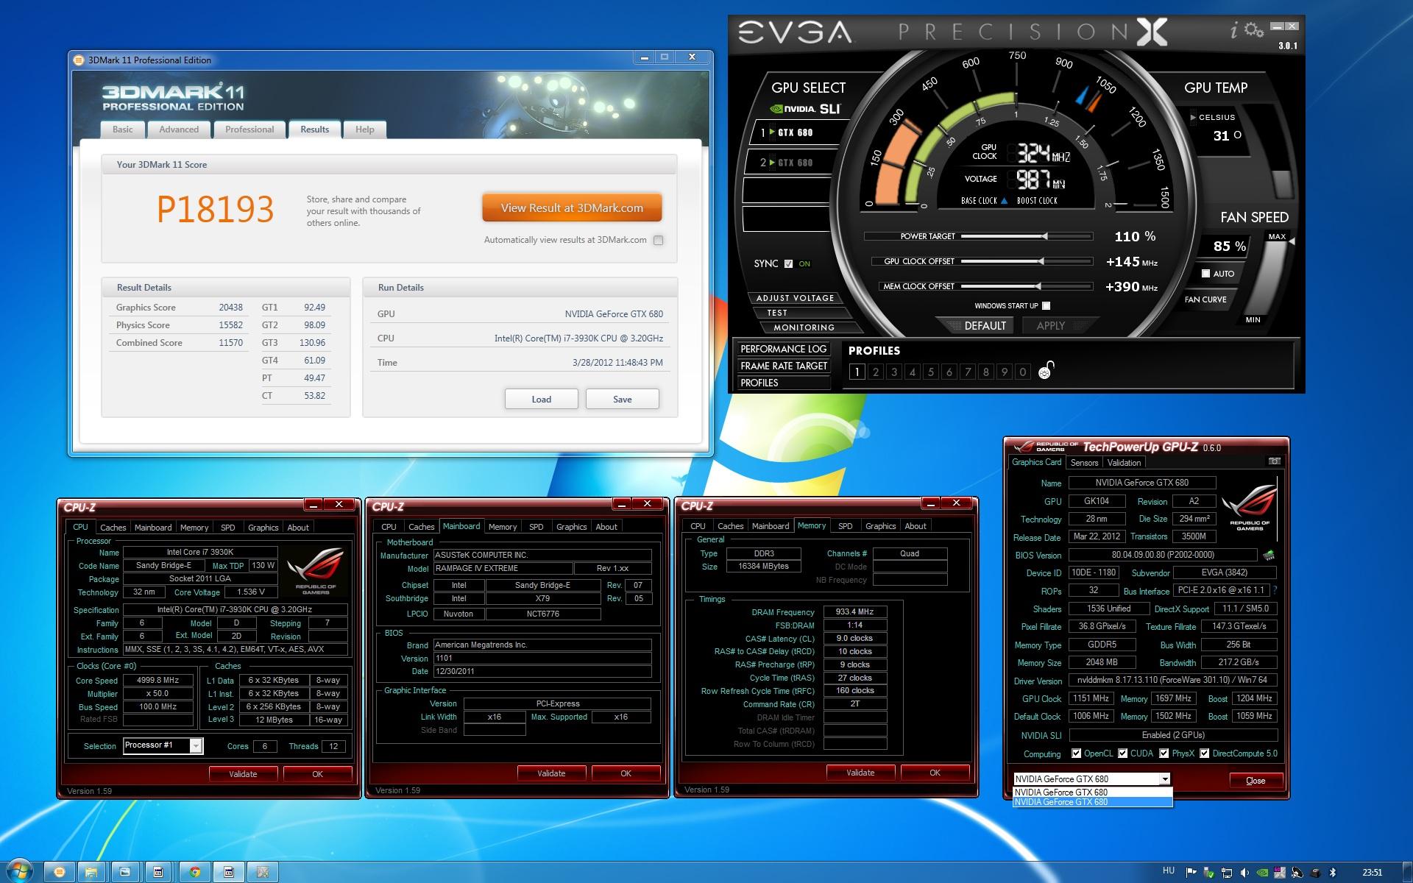1413x883 pixels.
Task: Click the volume speaker tray icon
Action: point(1244,873)
